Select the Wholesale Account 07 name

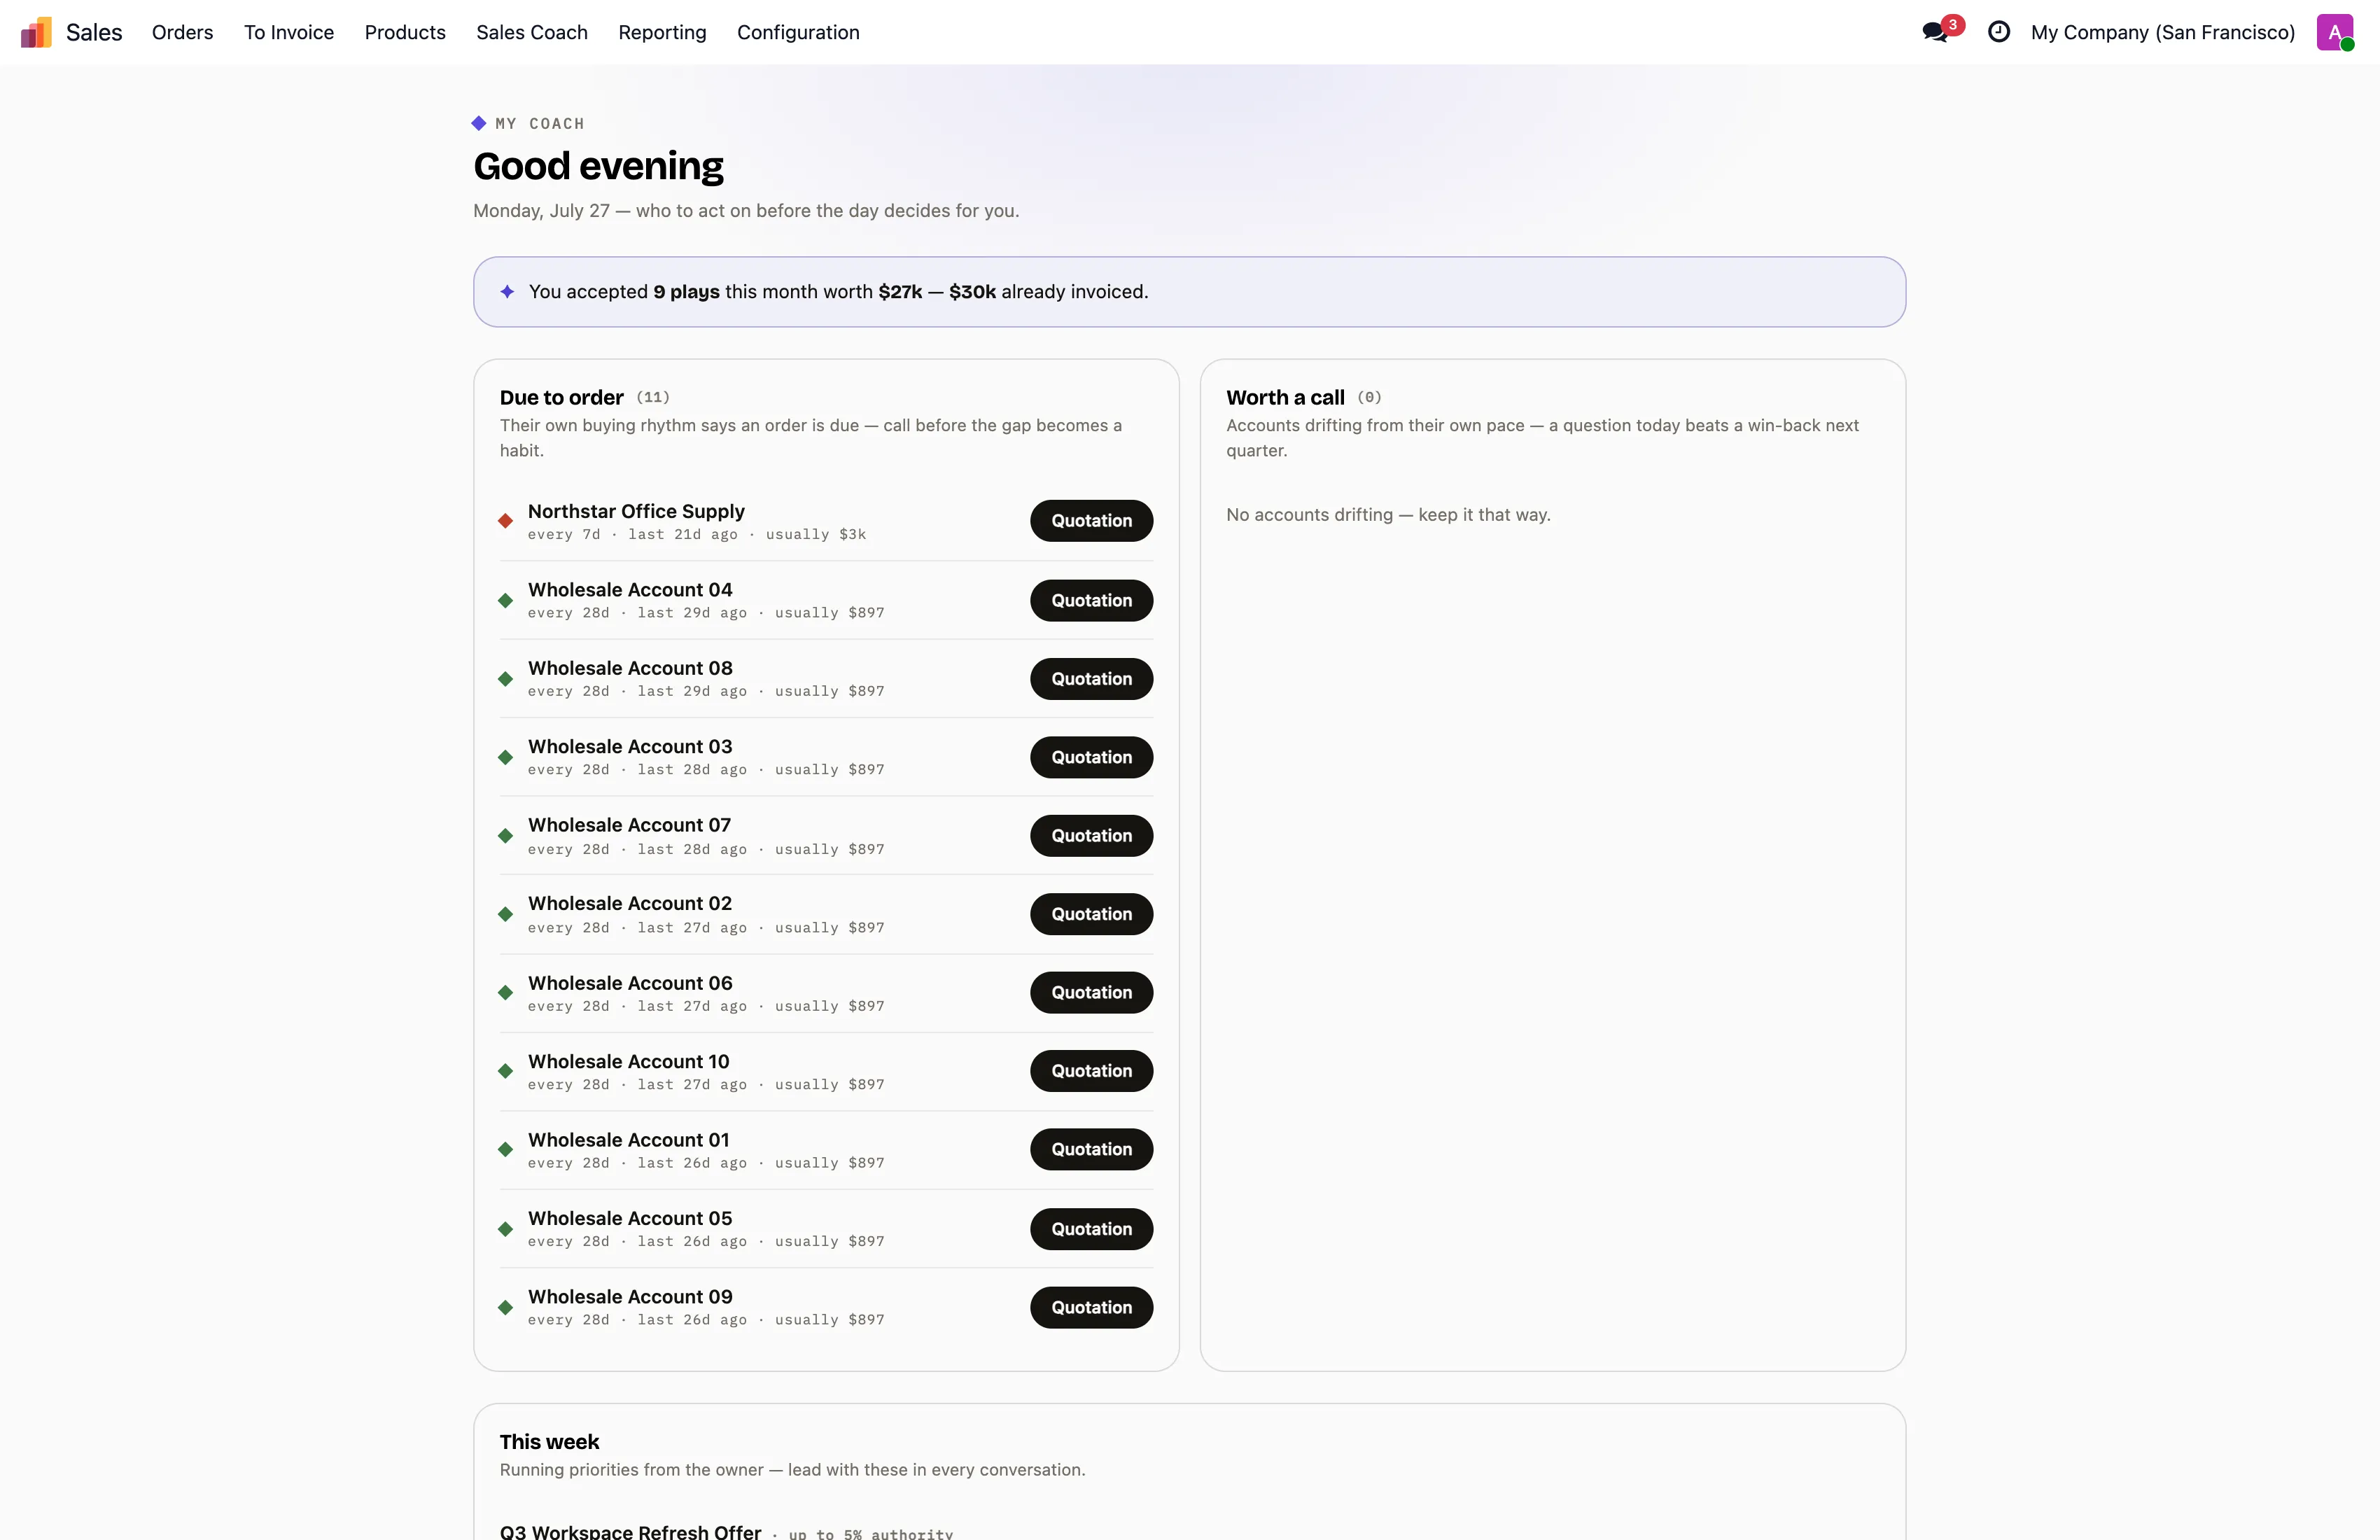pos(629,825)
